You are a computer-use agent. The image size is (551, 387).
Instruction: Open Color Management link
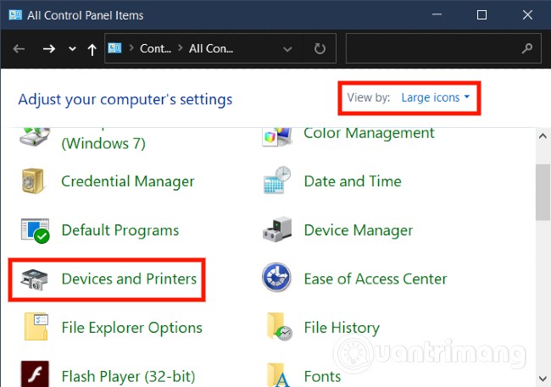[x=369, y=134]
